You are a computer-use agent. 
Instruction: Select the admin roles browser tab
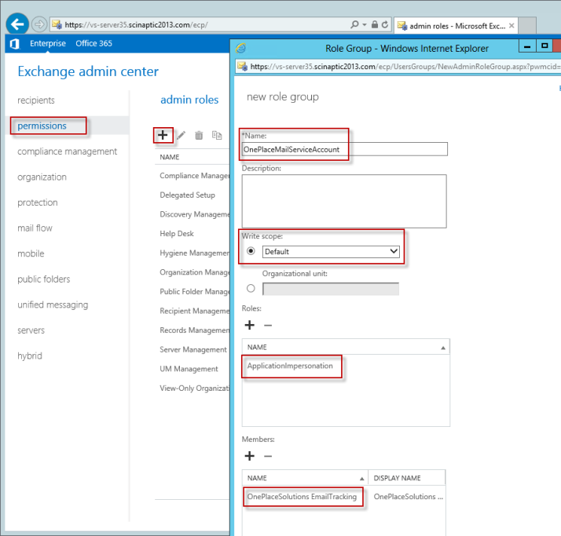tap(456, 26)
